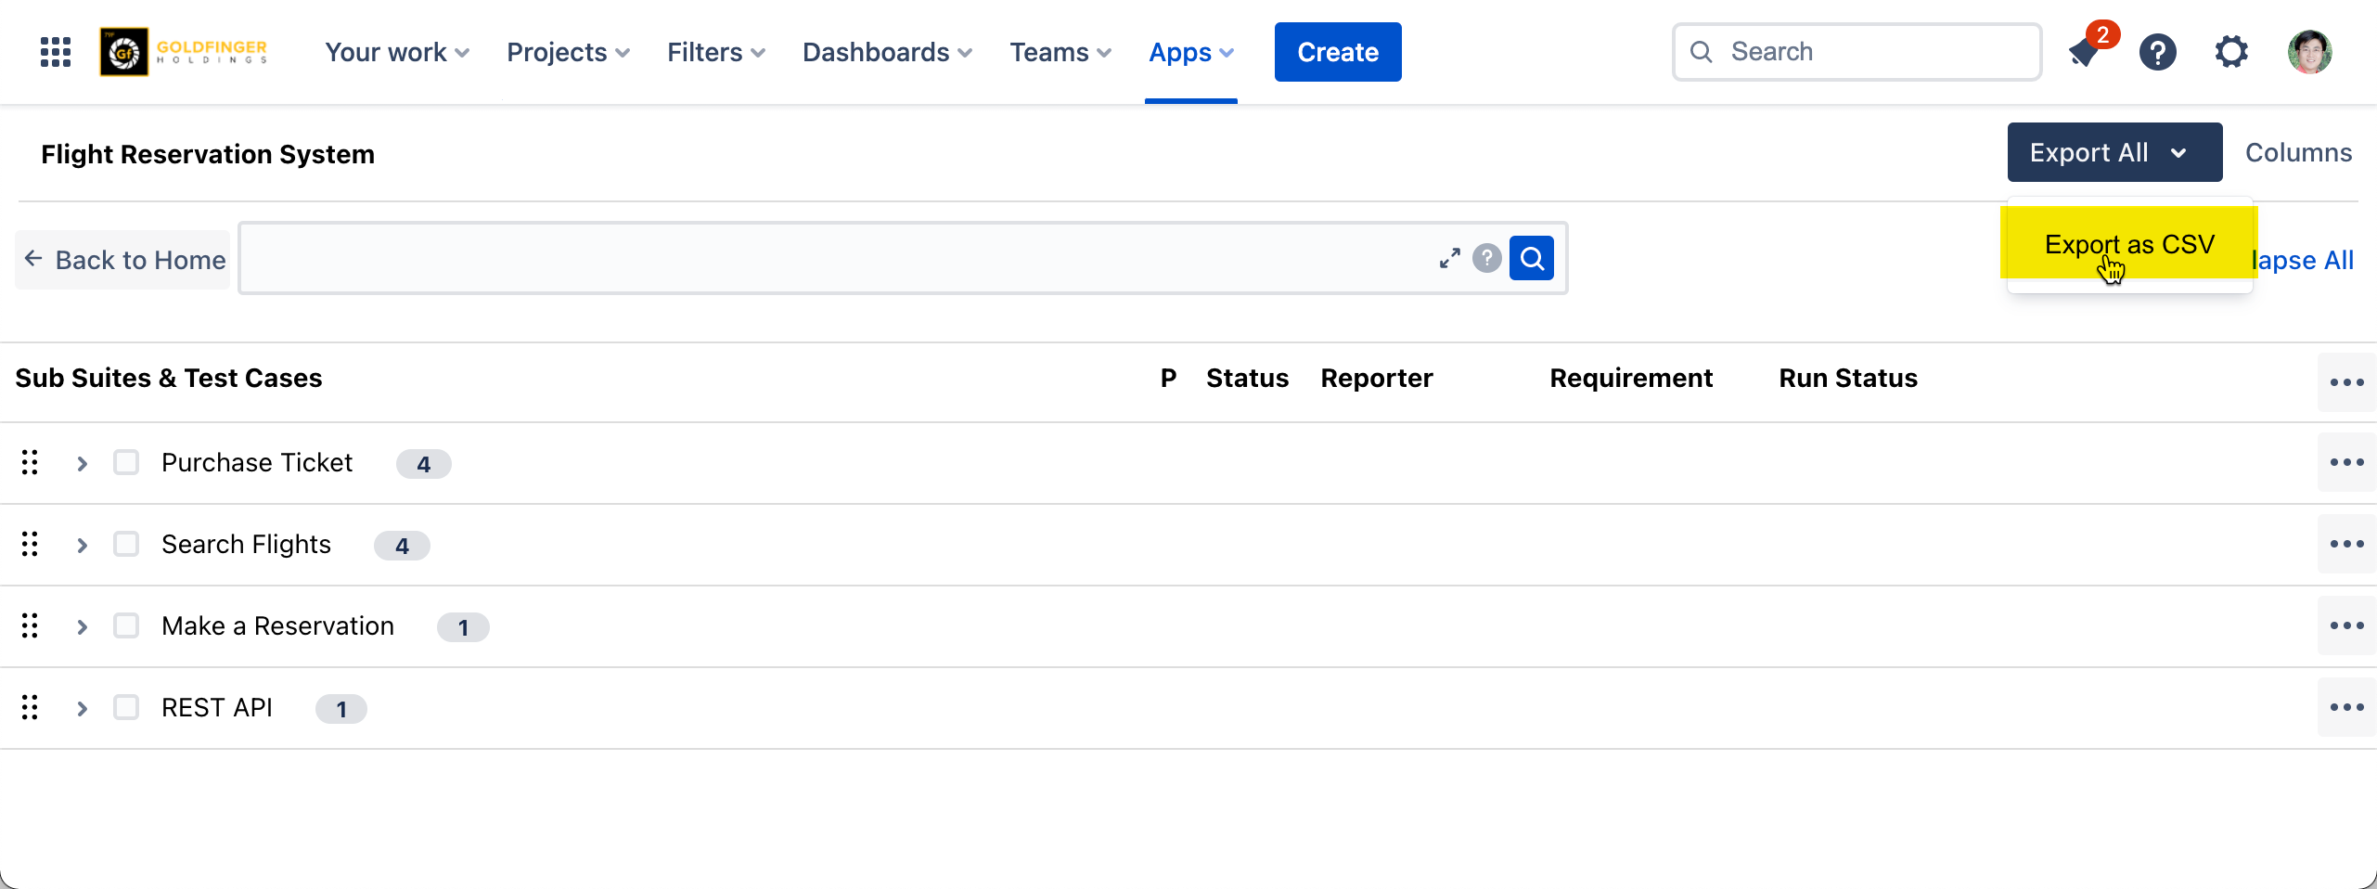Click the Create button
Viewport: 2377px width, 889px height.
pos(1337,52)
